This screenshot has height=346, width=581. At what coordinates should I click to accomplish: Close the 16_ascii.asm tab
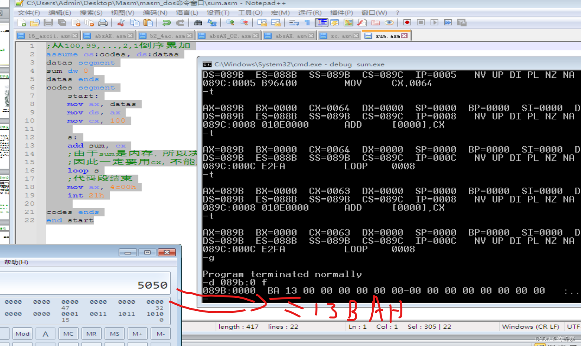pyautogui.click(x=75, y=36)
